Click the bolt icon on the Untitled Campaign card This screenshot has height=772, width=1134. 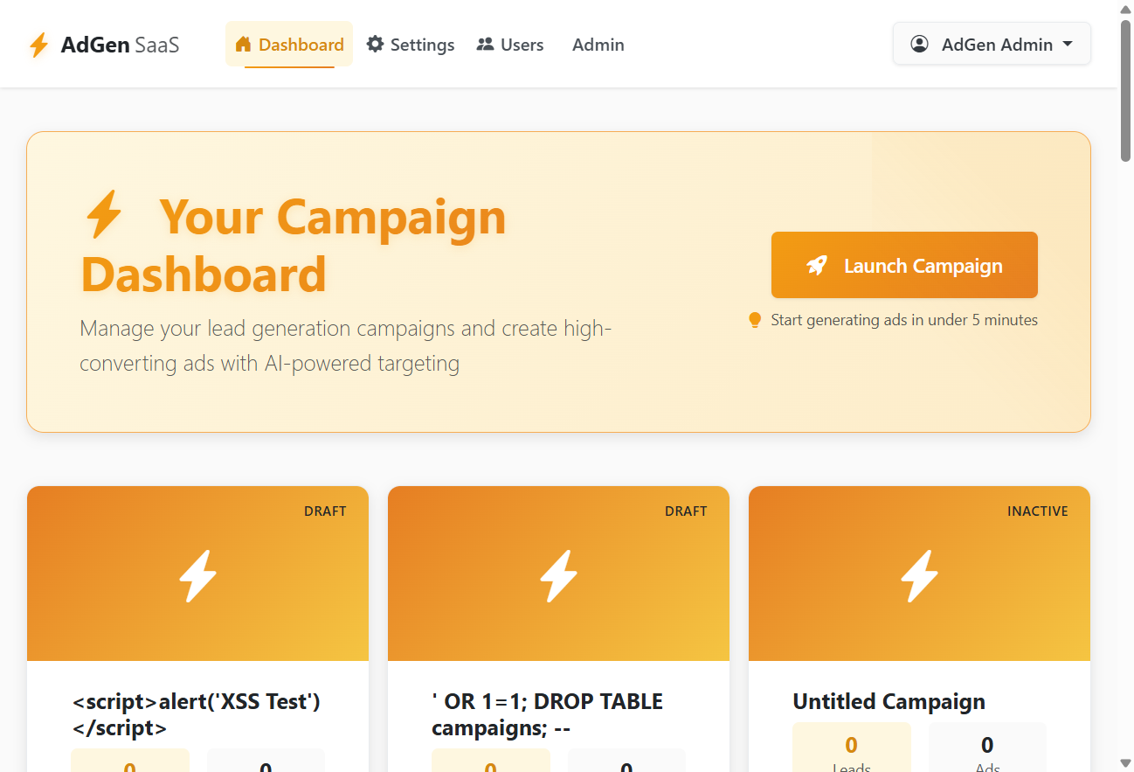(x=919, y=575)
